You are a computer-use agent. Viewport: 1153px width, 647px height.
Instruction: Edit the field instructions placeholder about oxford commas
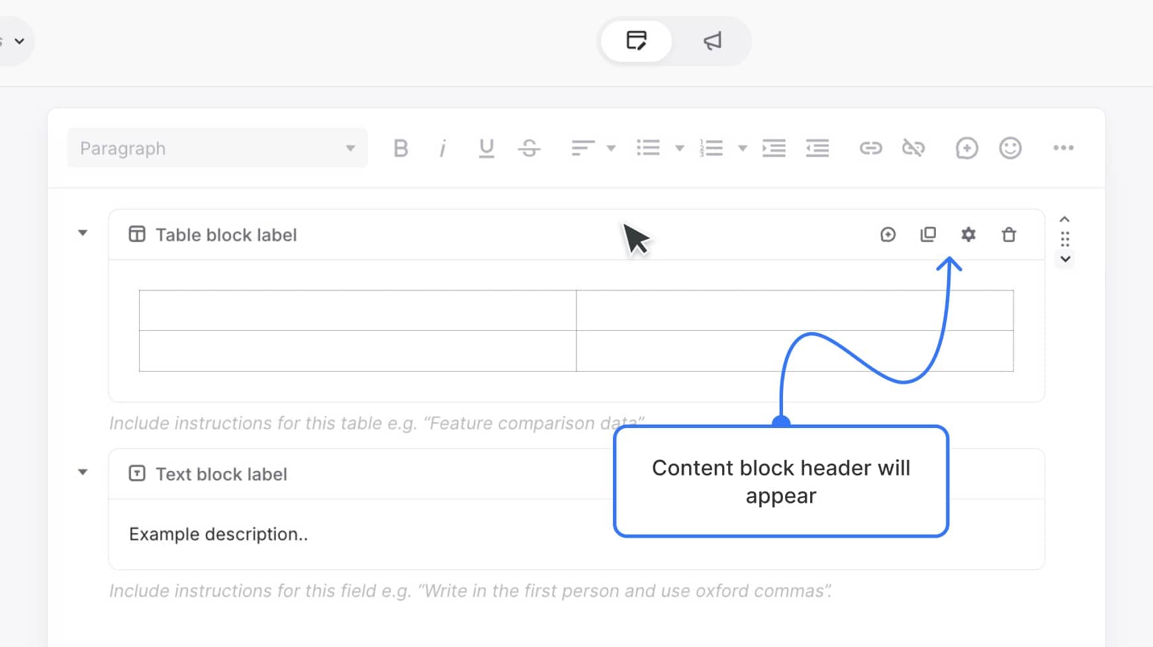pos(470,591)
